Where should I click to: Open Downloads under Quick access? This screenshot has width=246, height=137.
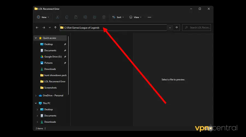(50, 69)
